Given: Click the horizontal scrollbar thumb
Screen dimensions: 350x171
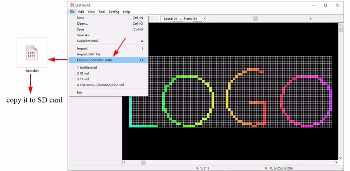Looking at the screenshot, I should click(143, 163).
